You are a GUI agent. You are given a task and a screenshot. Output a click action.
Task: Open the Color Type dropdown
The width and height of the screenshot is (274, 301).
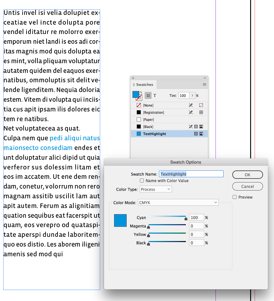(x=155, y=189)
